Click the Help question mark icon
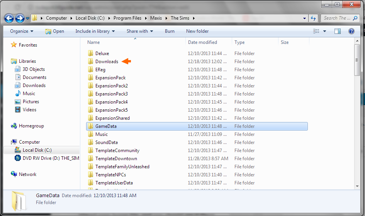The height and width of the screenshot is (216, 365). (351, 31)
